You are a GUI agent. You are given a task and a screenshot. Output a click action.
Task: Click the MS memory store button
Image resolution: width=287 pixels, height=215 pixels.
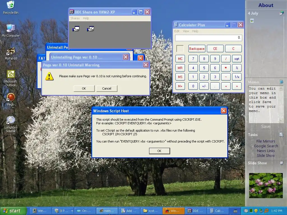(180, 77)
